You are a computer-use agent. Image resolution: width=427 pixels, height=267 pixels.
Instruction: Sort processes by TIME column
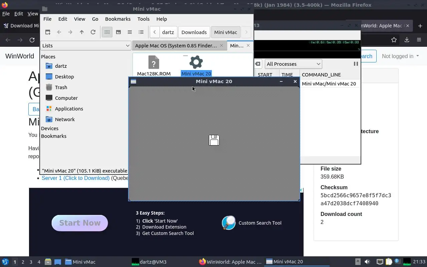(287, 75)
